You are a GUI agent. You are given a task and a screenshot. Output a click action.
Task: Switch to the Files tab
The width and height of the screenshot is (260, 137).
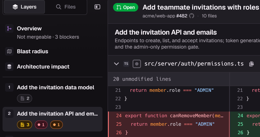tap(66, 7)
